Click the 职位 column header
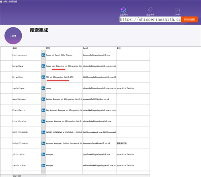201x177 pixels. coord(48,48)
